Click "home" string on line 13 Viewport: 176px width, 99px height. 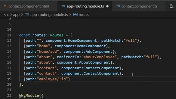43,46
